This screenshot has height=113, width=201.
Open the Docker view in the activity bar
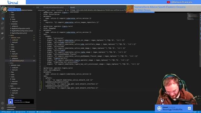3,33
